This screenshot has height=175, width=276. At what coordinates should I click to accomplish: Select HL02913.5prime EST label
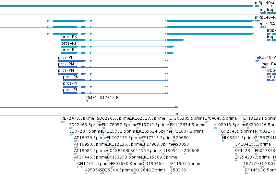tap(230, 125)
